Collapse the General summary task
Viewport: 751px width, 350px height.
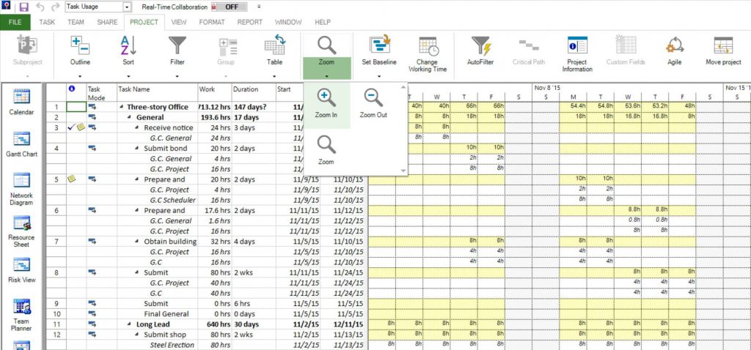(130, 118)
